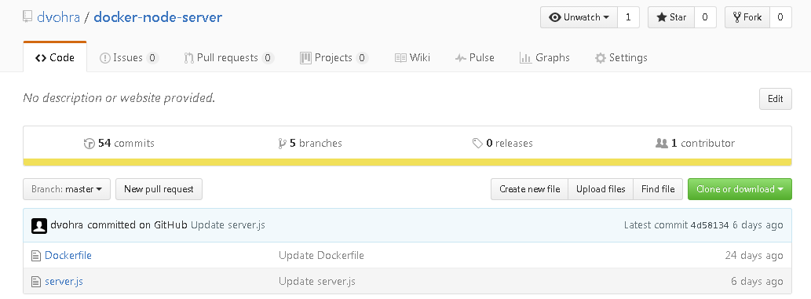Click the Pulse tab icon
The width and height of the screenshot is (811, 299).
click(x=461, y=58)
